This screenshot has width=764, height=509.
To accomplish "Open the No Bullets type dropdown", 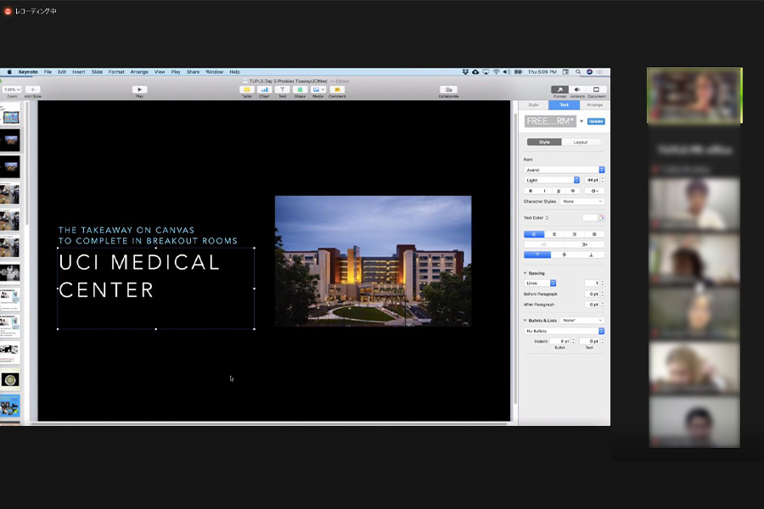I will tap(565, 331).
